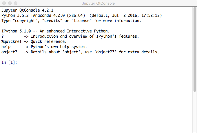This screenshot has height=133, width=197.
Task: Click the question mark help line
Action: pyautogui.click(x=70, y=36)
